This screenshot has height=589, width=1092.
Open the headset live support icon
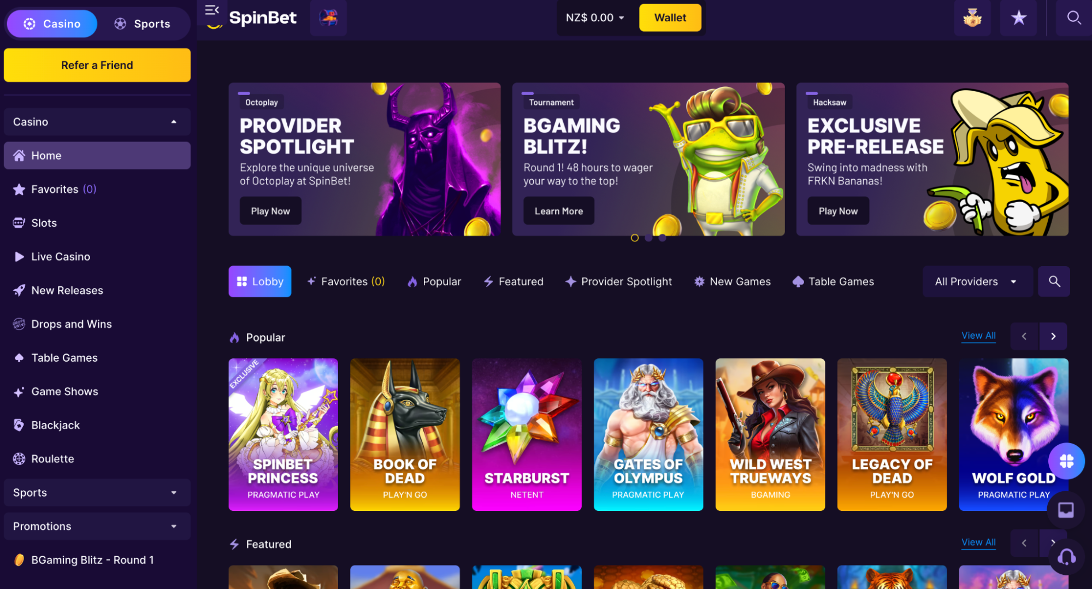[x=1066, y=557]
